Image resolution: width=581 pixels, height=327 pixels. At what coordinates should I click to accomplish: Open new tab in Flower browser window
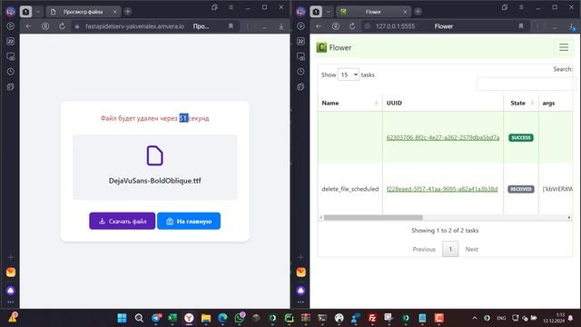(x=418, y=12)
